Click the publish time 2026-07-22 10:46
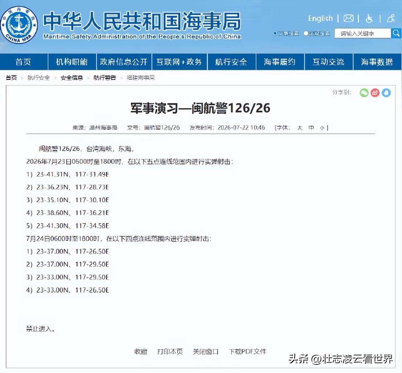Screen dimensions: 402x373 (241, 128)
